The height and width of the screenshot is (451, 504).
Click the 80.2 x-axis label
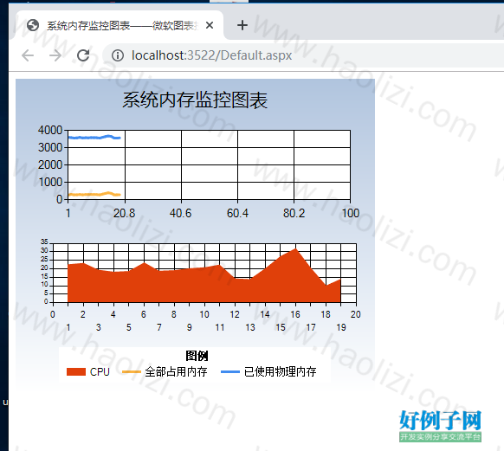(x=294, y=213)
